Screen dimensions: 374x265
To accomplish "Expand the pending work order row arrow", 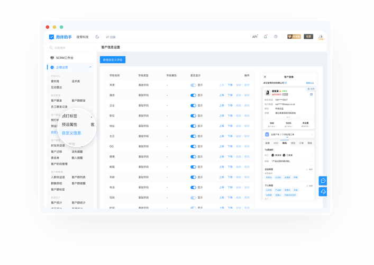I will (x=312, y=135).
